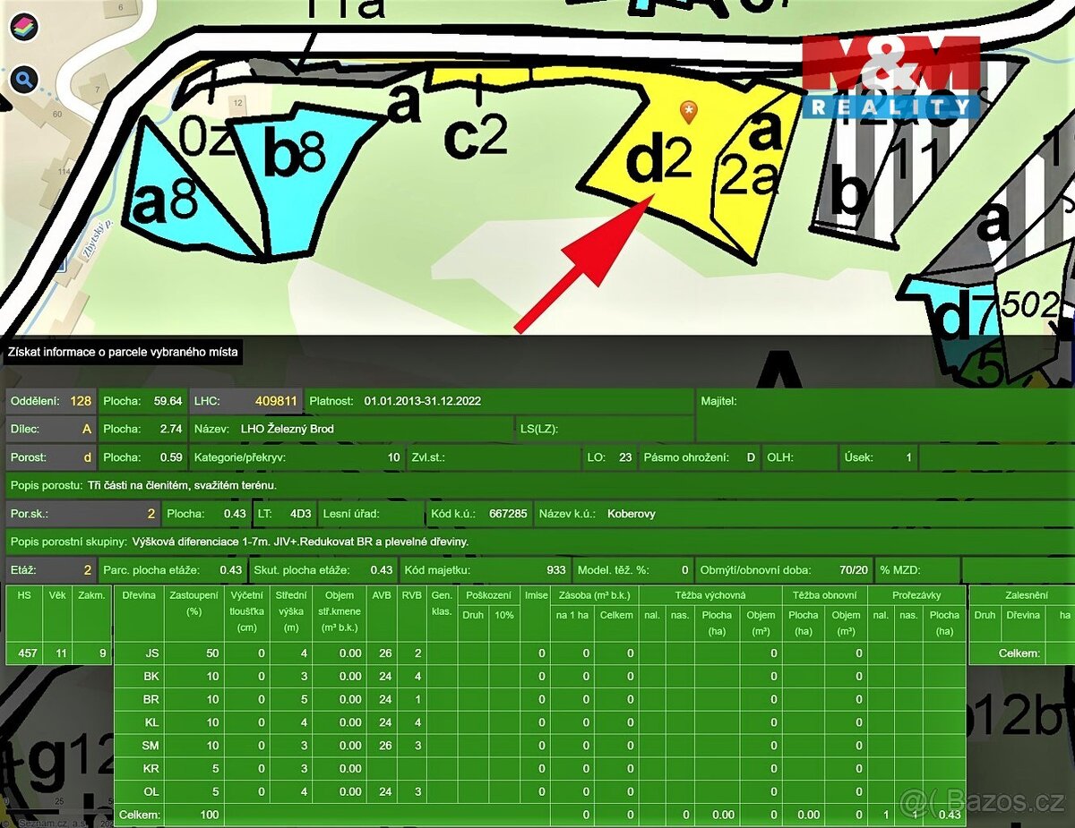
Task: Click the orange location pin marker
Action: pyautogui.click(x=688, y=112)
